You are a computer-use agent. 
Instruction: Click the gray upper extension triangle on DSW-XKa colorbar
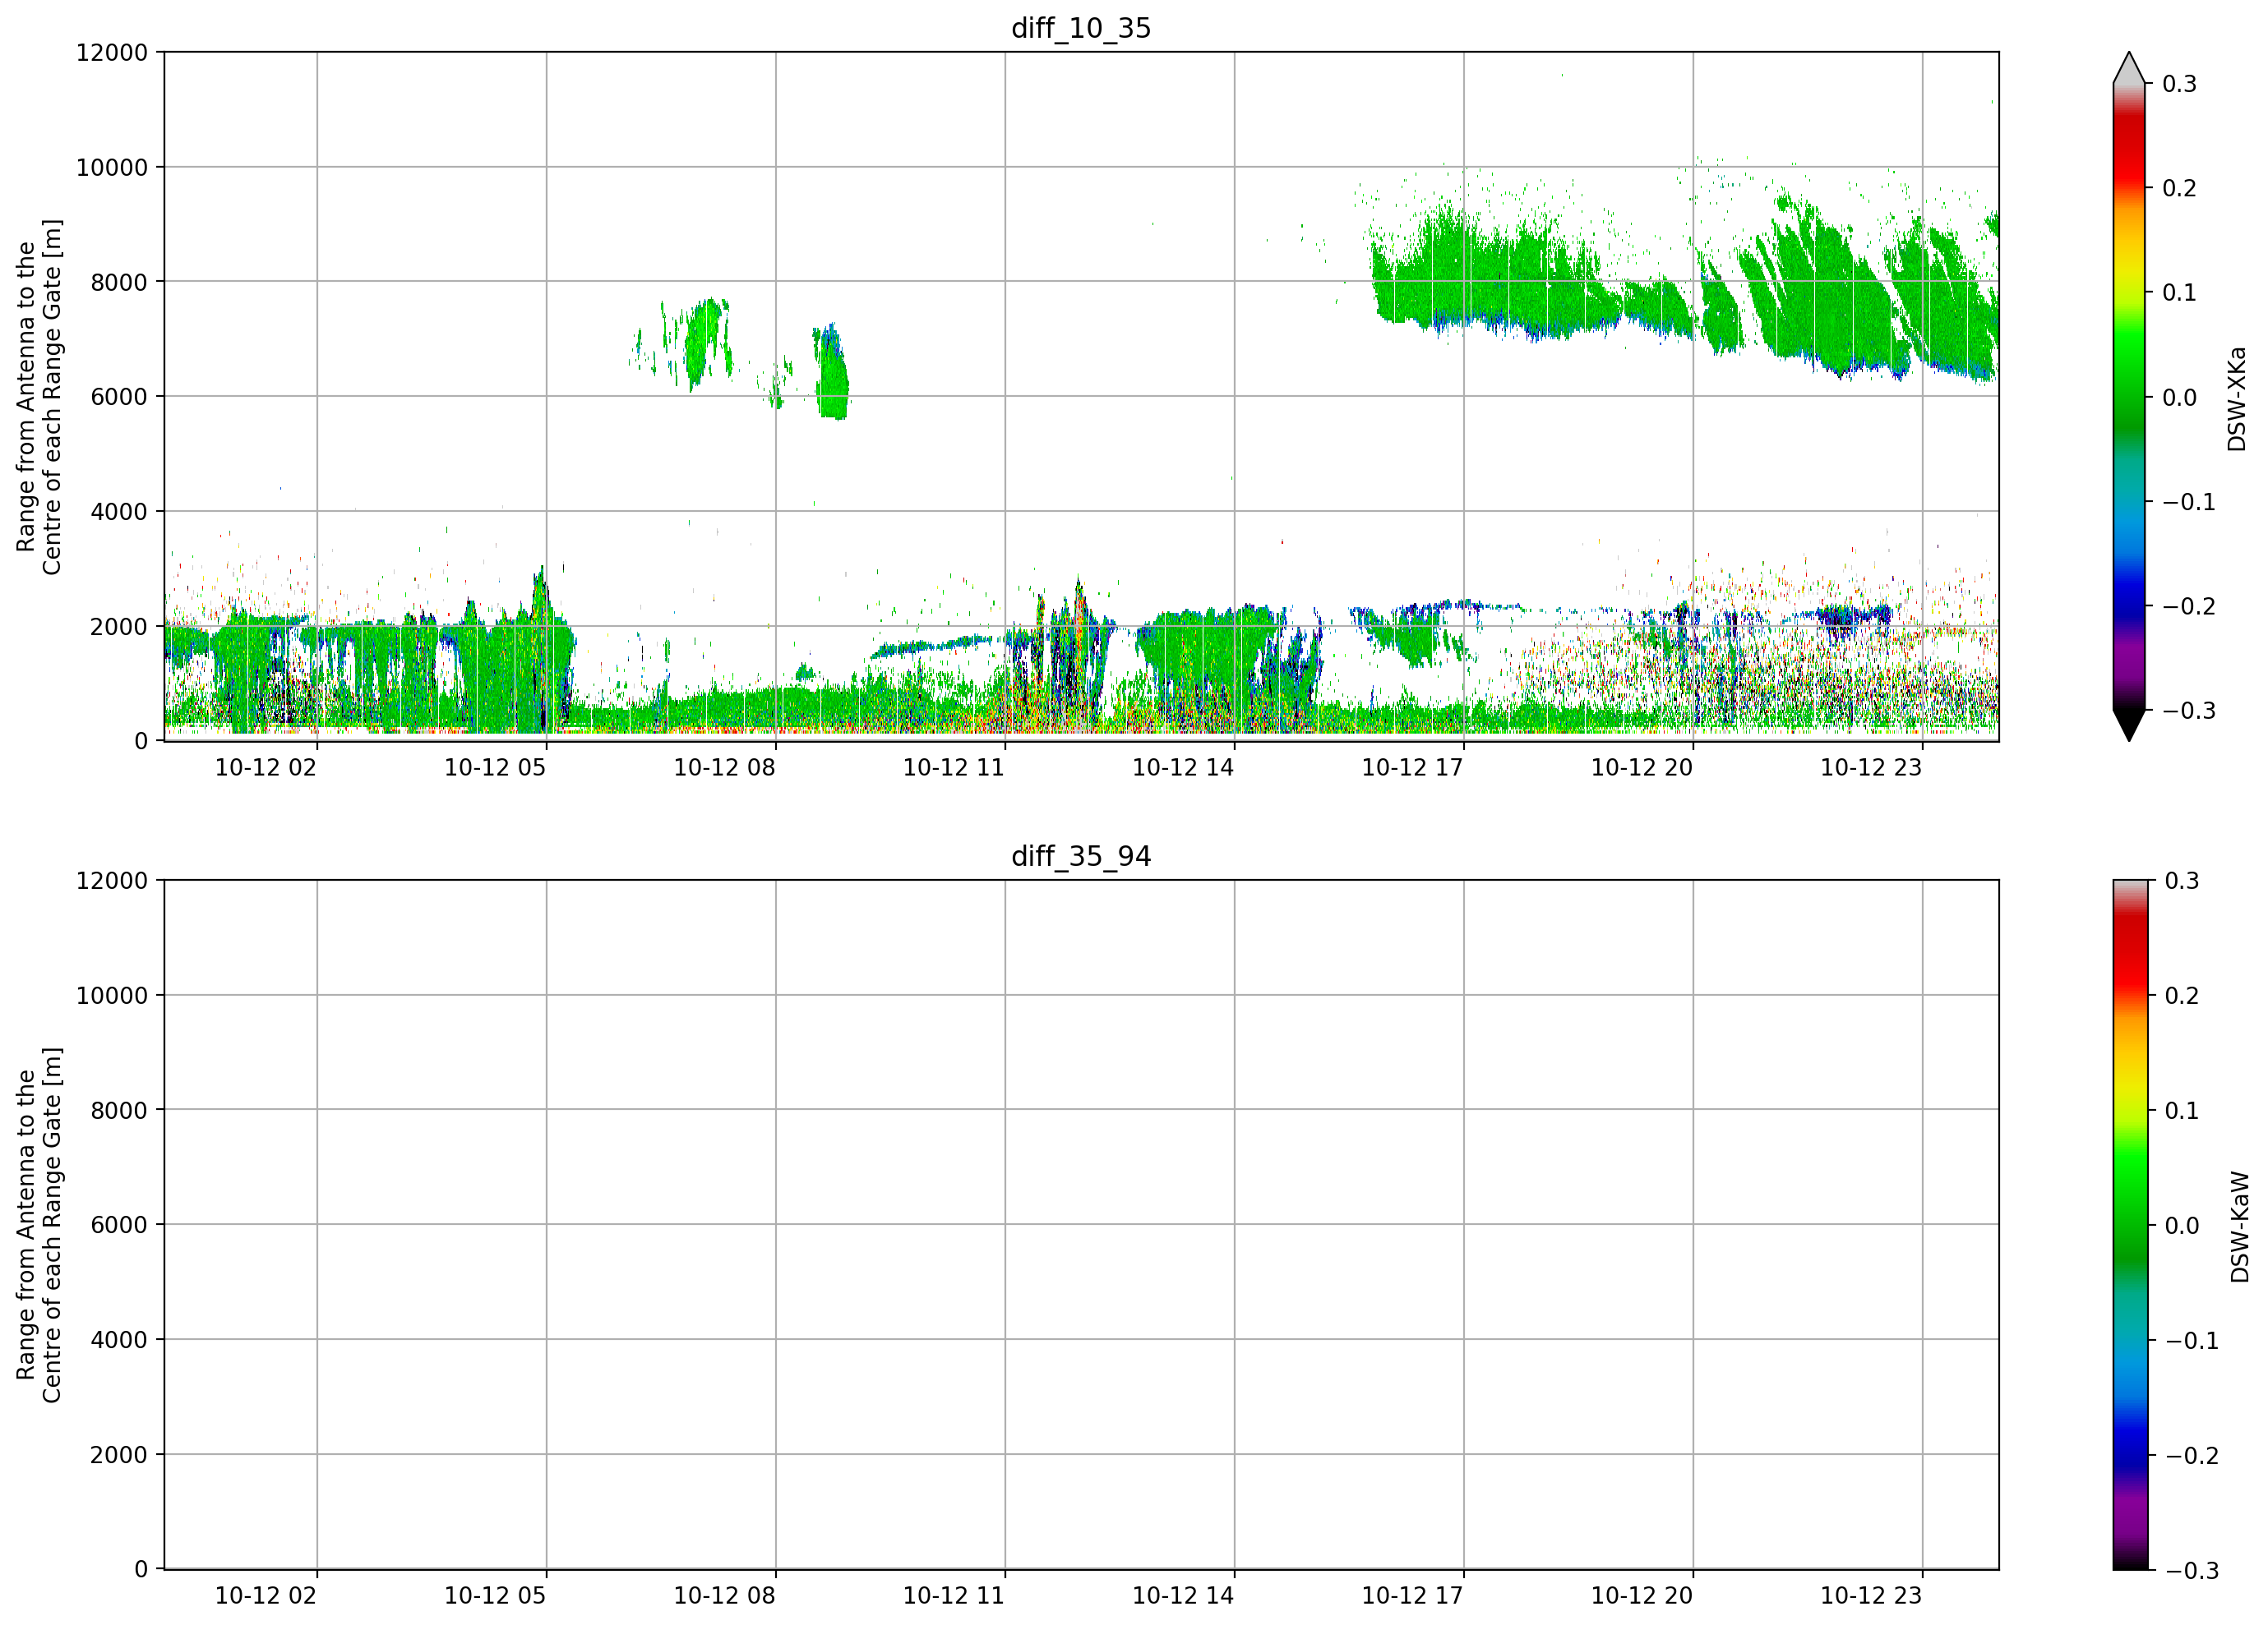coord(2129,68)
